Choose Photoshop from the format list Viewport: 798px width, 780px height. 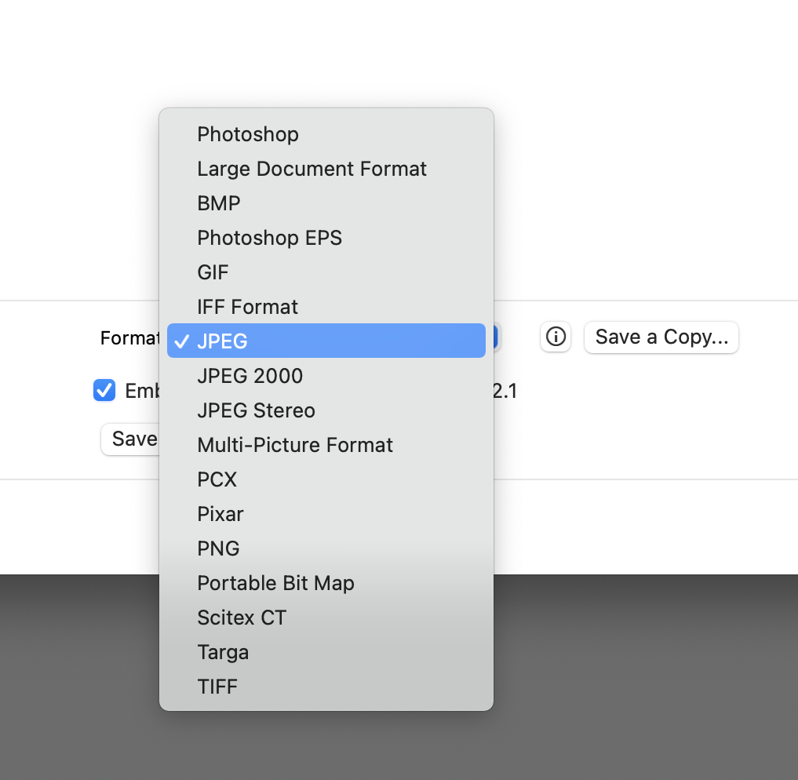[x=248, y=134]
